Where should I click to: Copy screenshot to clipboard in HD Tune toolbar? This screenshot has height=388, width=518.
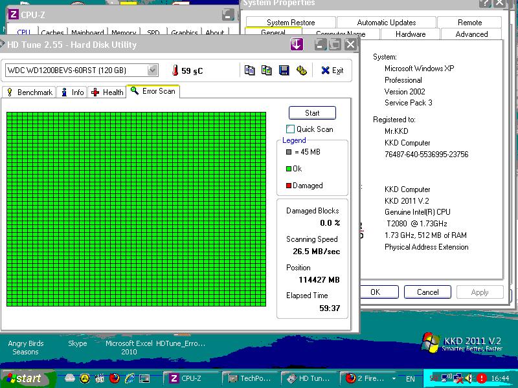click(267, 70)
